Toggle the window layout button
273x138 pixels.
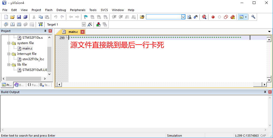click(x=241, y=17)
